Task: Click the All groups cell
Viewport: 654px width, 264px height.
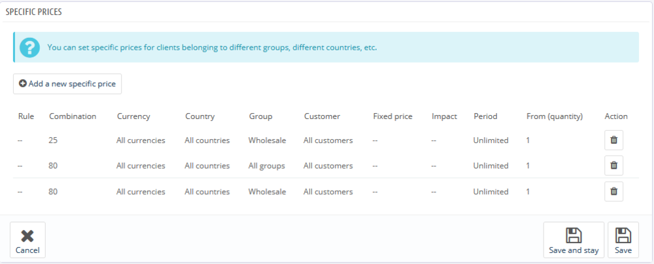Action: pyautogui.click(x=266, y=166)
